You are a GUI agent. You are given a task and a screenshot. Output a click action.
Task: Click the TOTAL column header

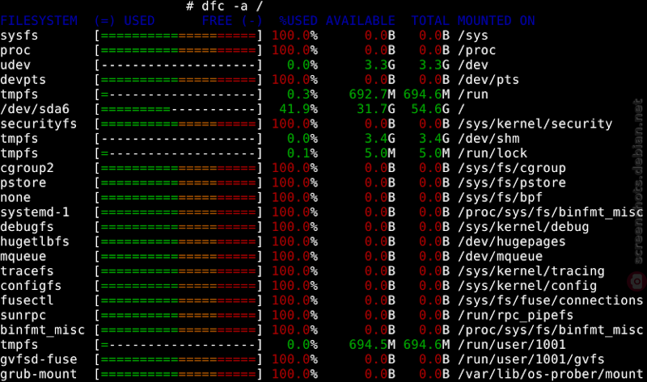click(430, 21)
